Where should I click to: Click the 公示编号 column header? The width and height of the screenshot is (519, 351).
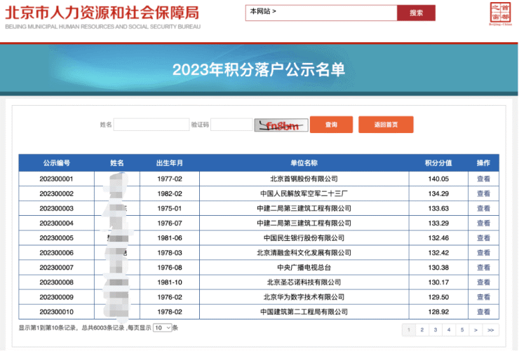point(56,163)
